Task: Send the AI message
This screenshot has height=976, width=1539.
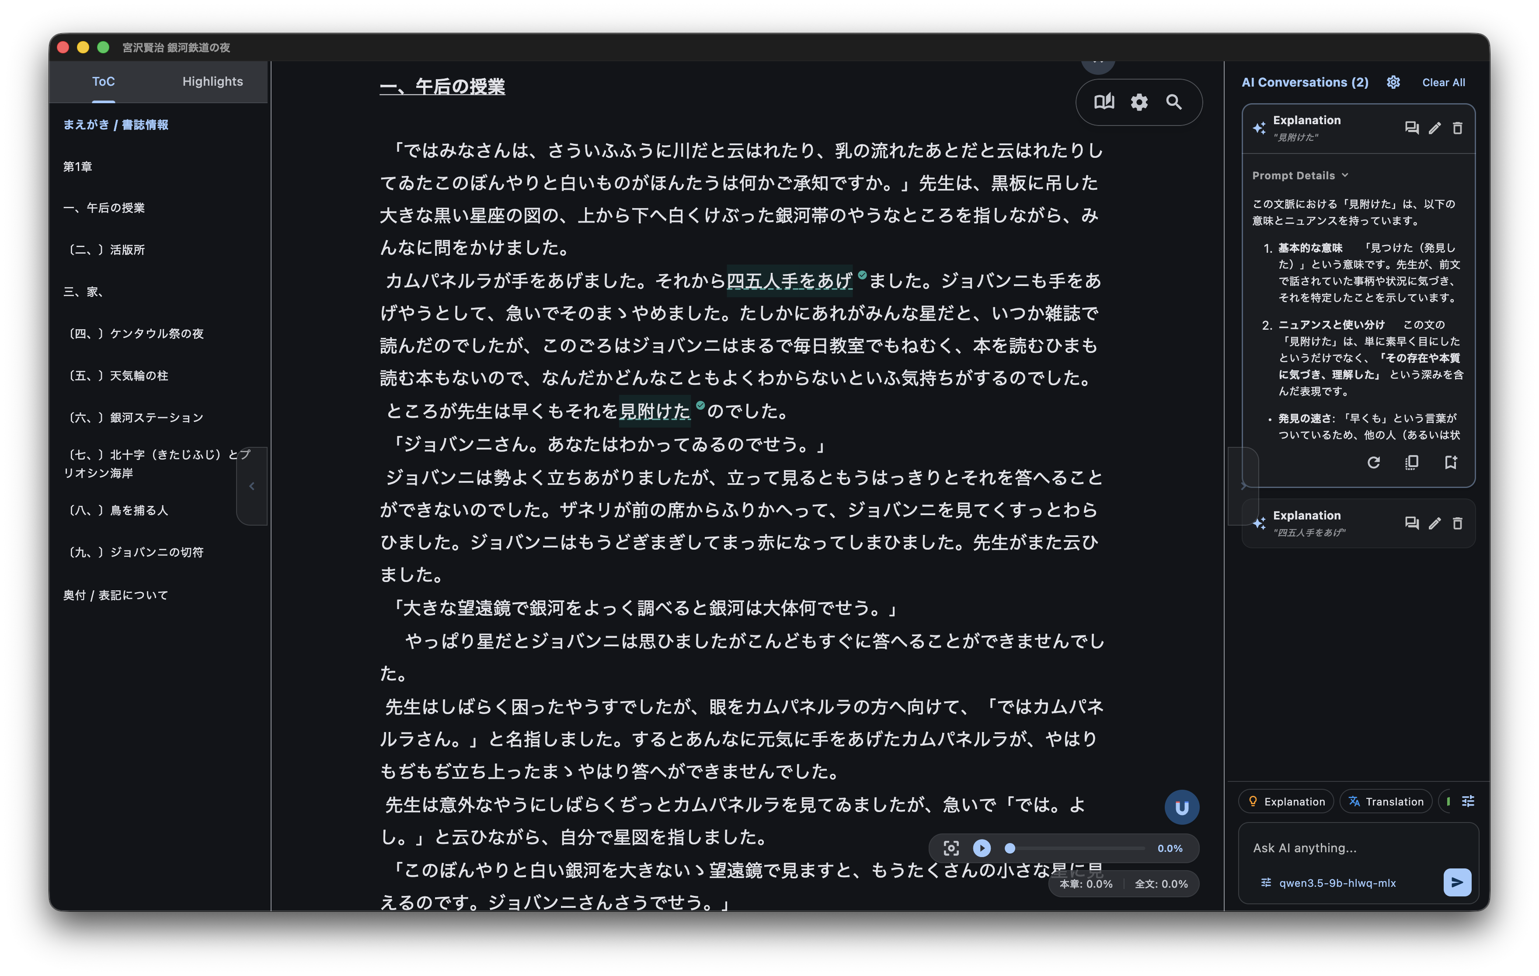Action: point(1457,882)
